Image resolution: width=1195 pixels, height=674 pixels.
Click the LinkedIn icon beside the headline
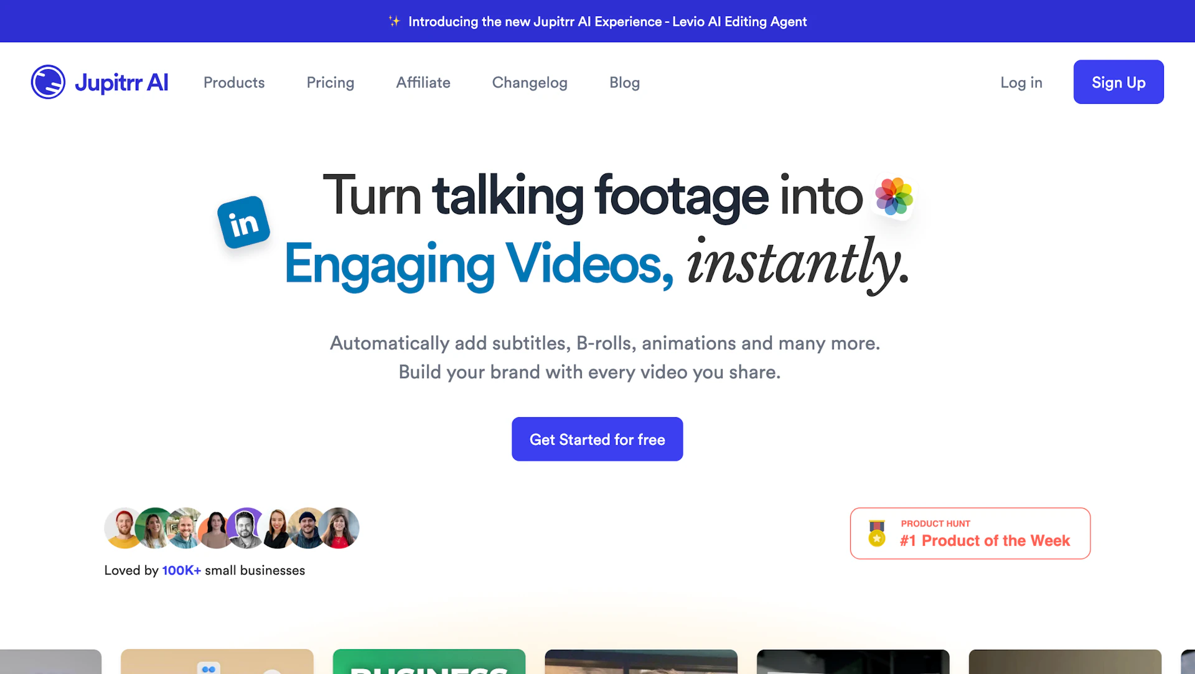click(x=243, y=223)
